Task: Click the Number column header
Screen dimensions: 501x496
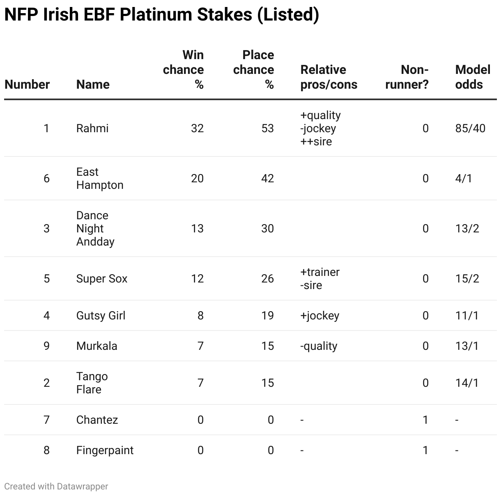Action: pyautogui.click(x=27, y=85)
